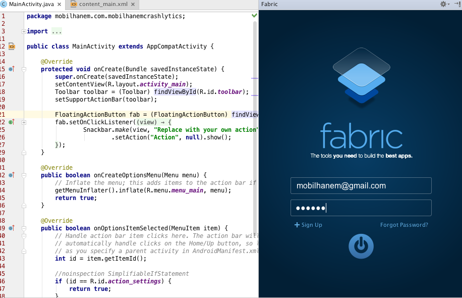Click the gutter marker beside setOnClickListener line

[12, 122]
